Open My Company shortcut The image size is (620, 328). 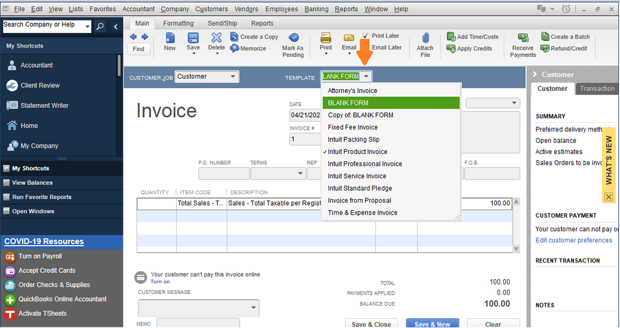[x=39, y=146]
